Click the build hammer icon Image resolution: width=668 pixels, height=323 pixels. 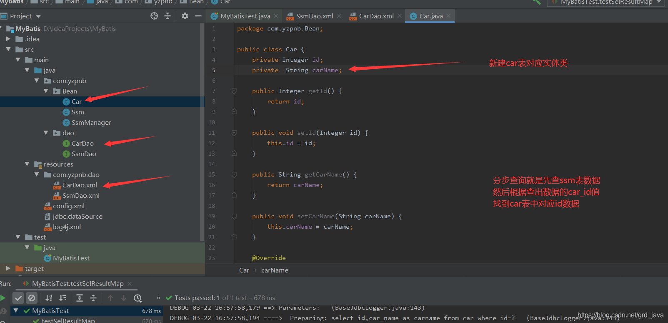coord(537,2)
